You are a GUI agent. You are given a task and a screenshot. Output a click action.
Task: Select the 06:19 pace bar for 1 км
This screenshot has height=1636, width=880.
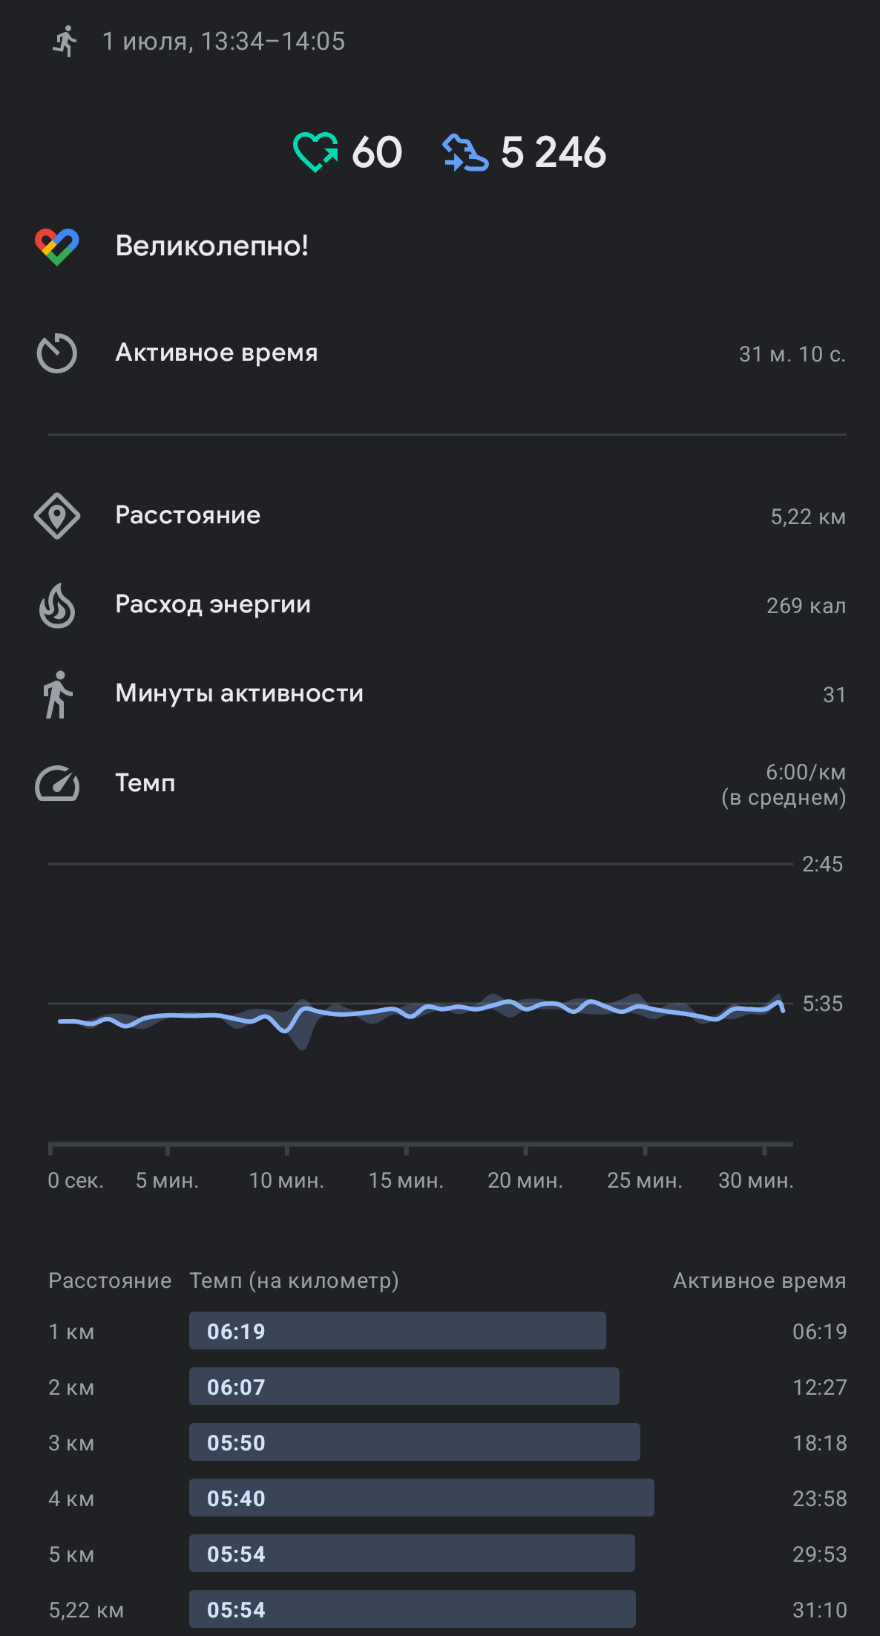398,1331
